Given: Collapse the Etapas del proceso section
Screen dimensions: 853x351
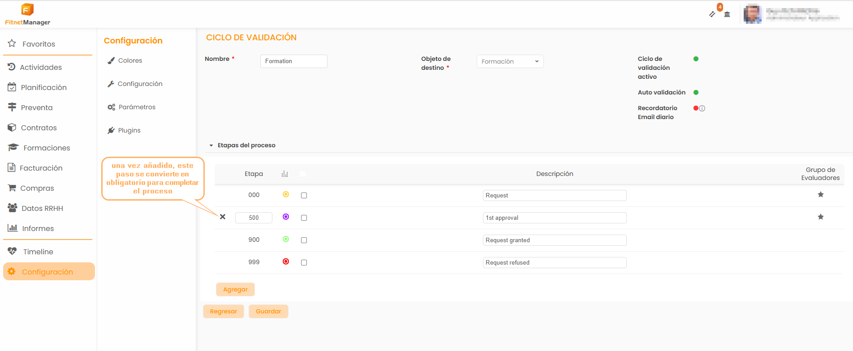Looking at the screenshot, I should point(211,146).
